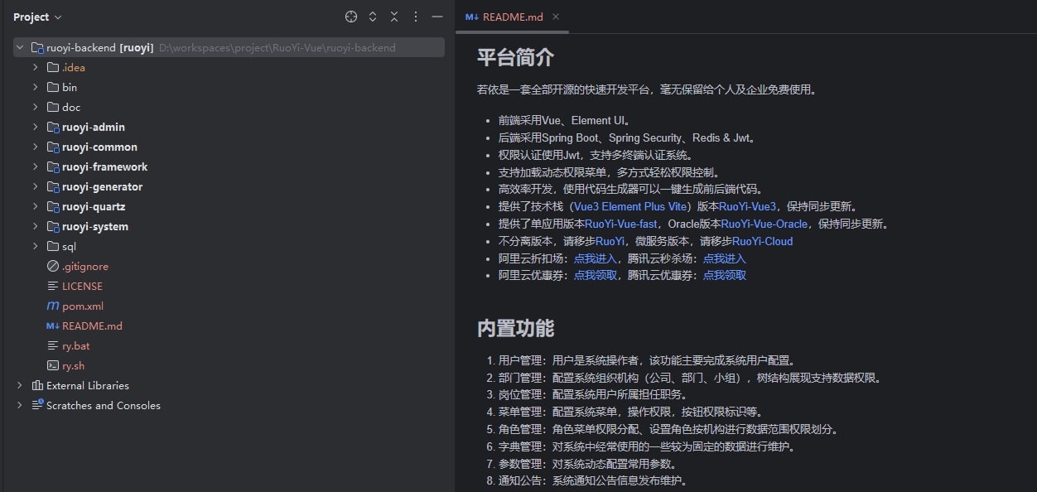Viewport: 1037px width, 492px height.
Task: Expand the doc folder
Action: coord(36,108)
